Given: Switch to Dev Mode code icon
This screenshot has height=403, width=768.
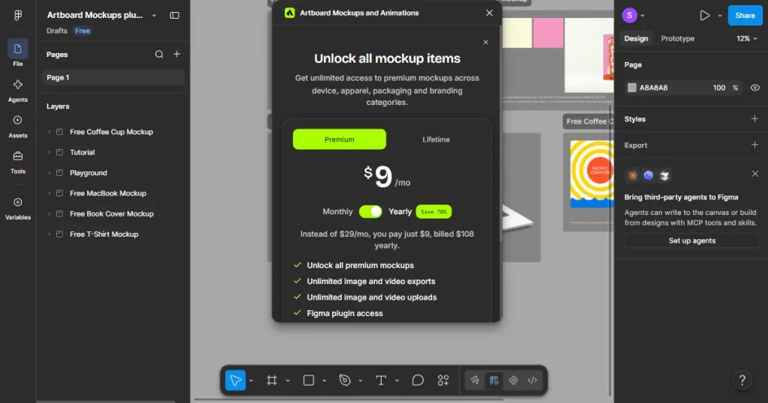Looking at the screenshot, I should click(532, 380).
